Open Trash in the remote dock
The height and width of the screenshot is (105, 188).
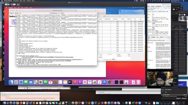[138, 82]
